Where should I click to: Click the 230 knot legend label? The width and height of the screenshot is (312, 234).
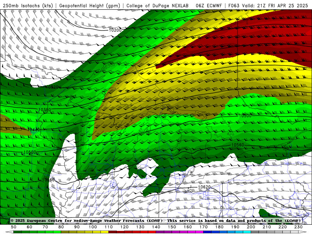pyautogui.click(x=298, y=227)
